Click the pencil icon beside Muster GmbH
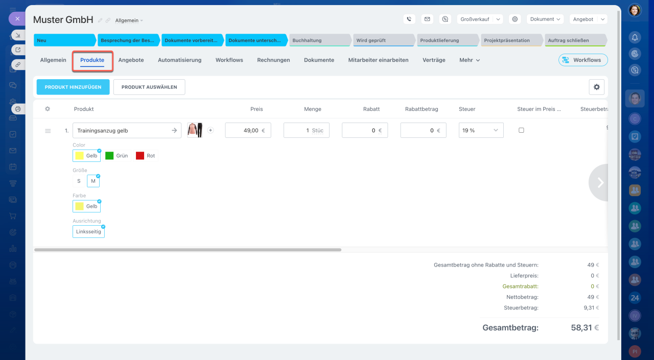 pos(101,20)
